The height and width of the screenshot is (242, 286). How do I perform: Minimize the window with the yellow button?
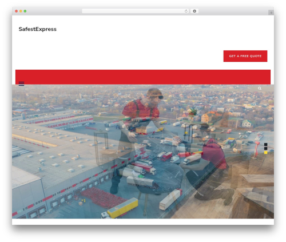click(x=21, y=11)
